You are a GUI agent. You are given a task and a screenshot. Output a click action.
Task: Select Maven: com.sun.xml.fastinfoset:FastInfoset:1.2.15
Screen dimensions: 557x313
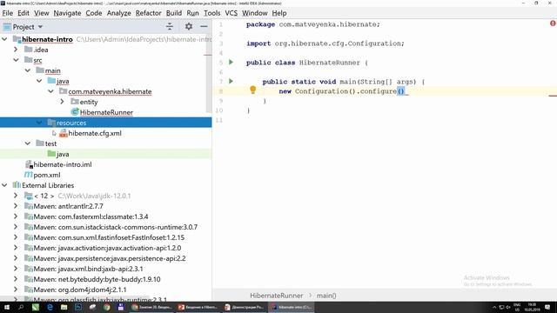(x=109, y=237)
